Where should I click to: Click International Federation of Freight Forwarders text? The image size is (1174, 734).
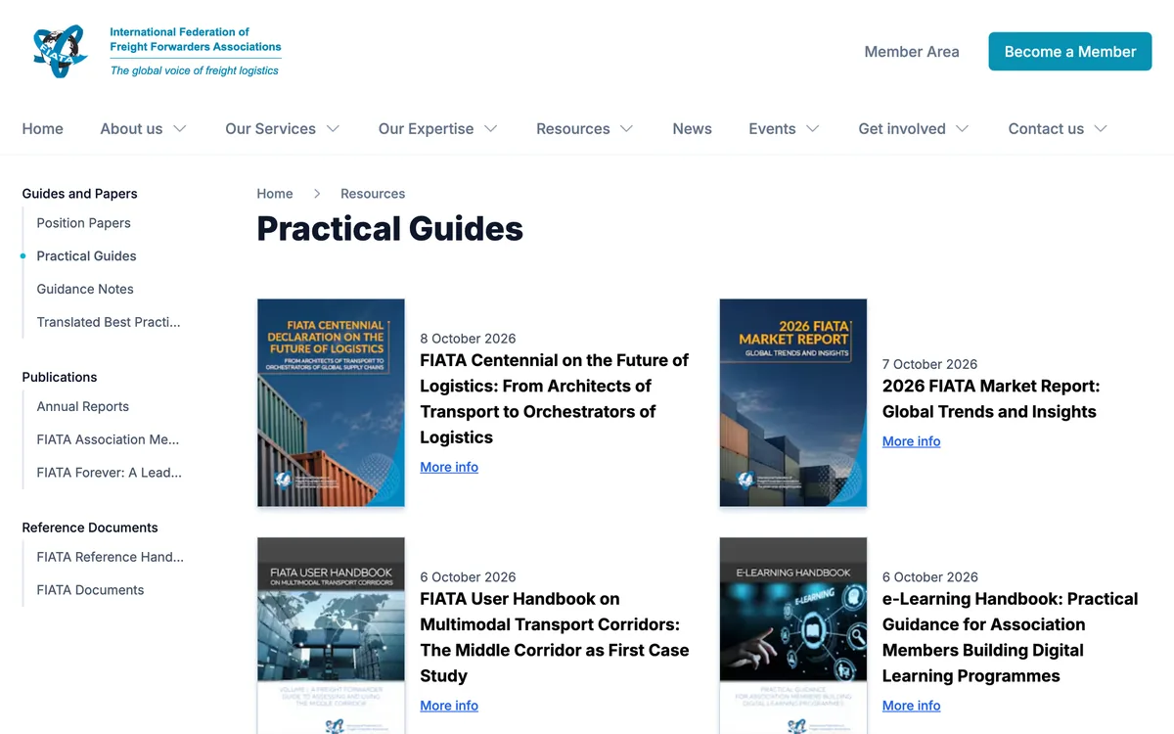tap(196, 39)
